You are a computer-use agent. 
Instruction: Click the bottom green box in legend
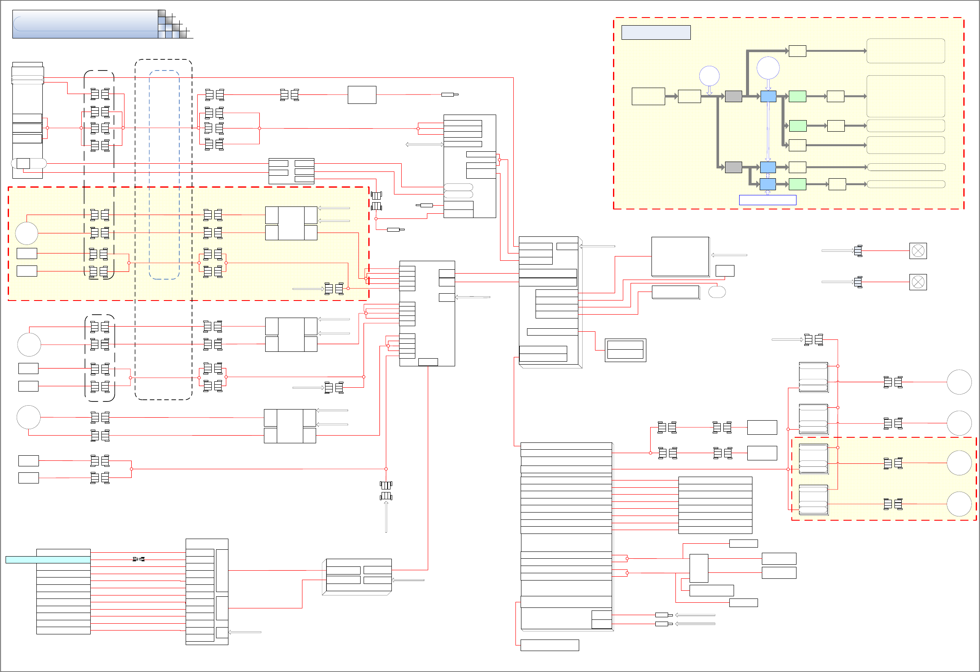[797, 184]
